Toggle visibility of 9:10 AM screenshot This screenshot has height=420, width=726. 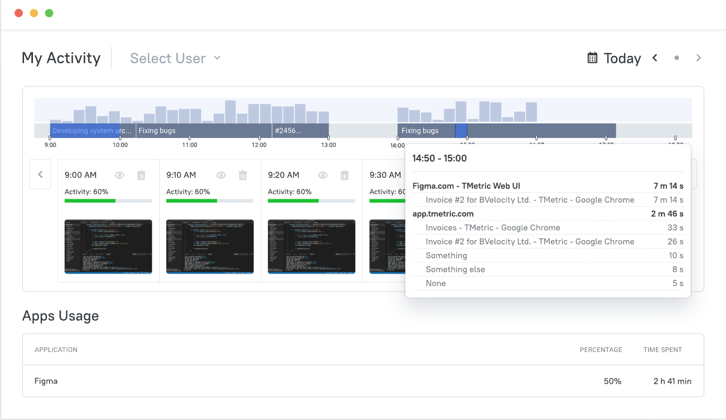[x=221, y=175]
